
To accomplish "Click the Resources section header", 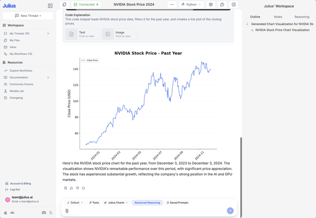I will click(15, 63).
